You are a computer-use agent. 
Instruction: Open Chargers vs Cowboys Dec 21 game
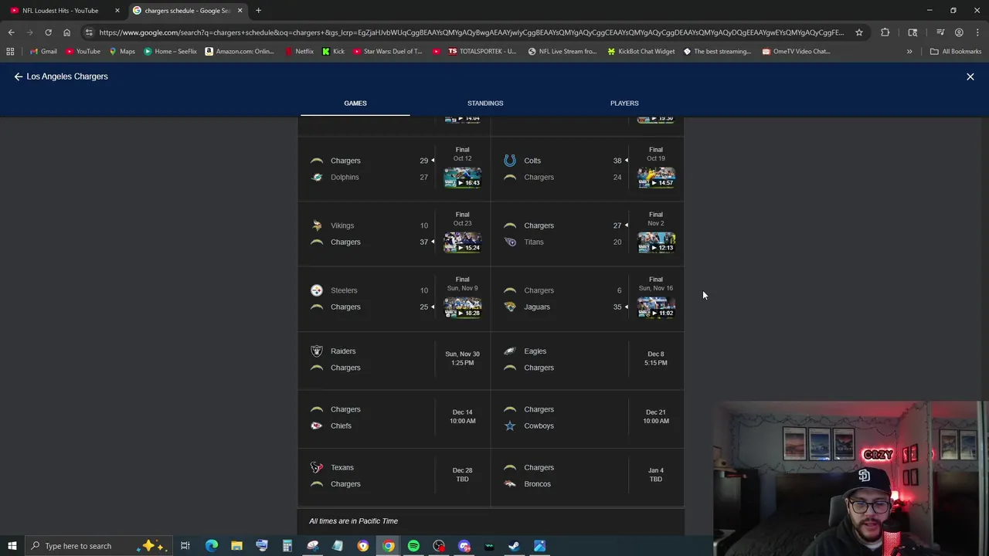click(587, 418)
